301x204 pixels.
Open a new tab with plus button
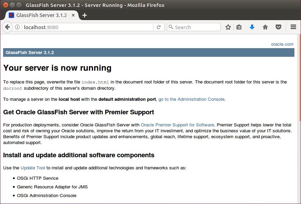pyautogui.click(x=85, y=15)
